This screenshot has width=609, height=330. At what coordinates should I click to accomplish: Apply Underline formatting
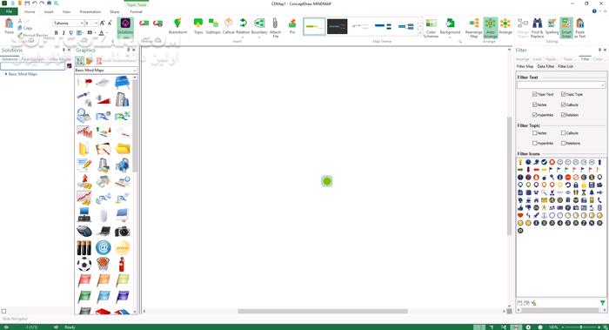click(70, 33)
